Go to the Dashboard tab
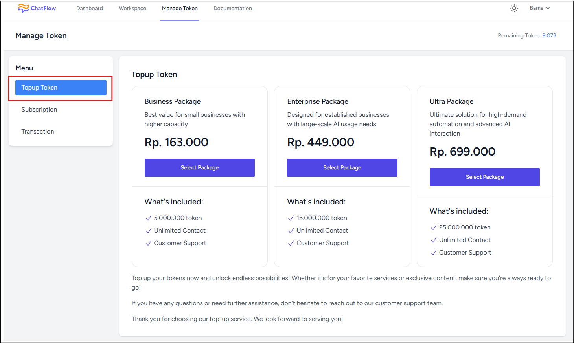This screenshot has width=574, height=343. click(90, 8)
